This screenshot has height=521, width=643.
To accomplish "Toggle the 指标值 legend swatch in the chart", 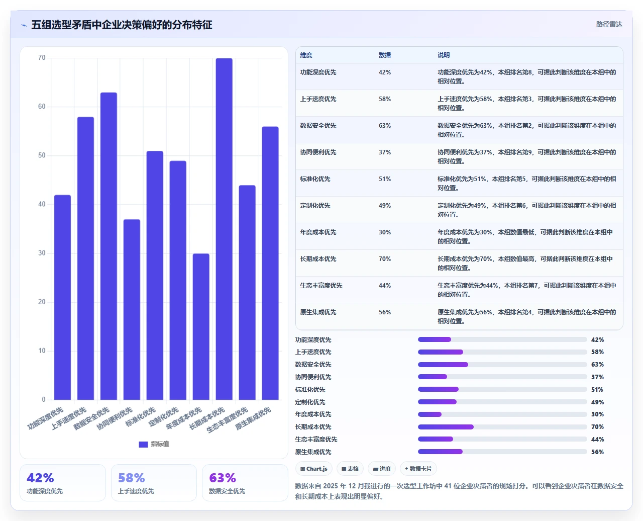I will pyautogui.click(x=143, y=444).
